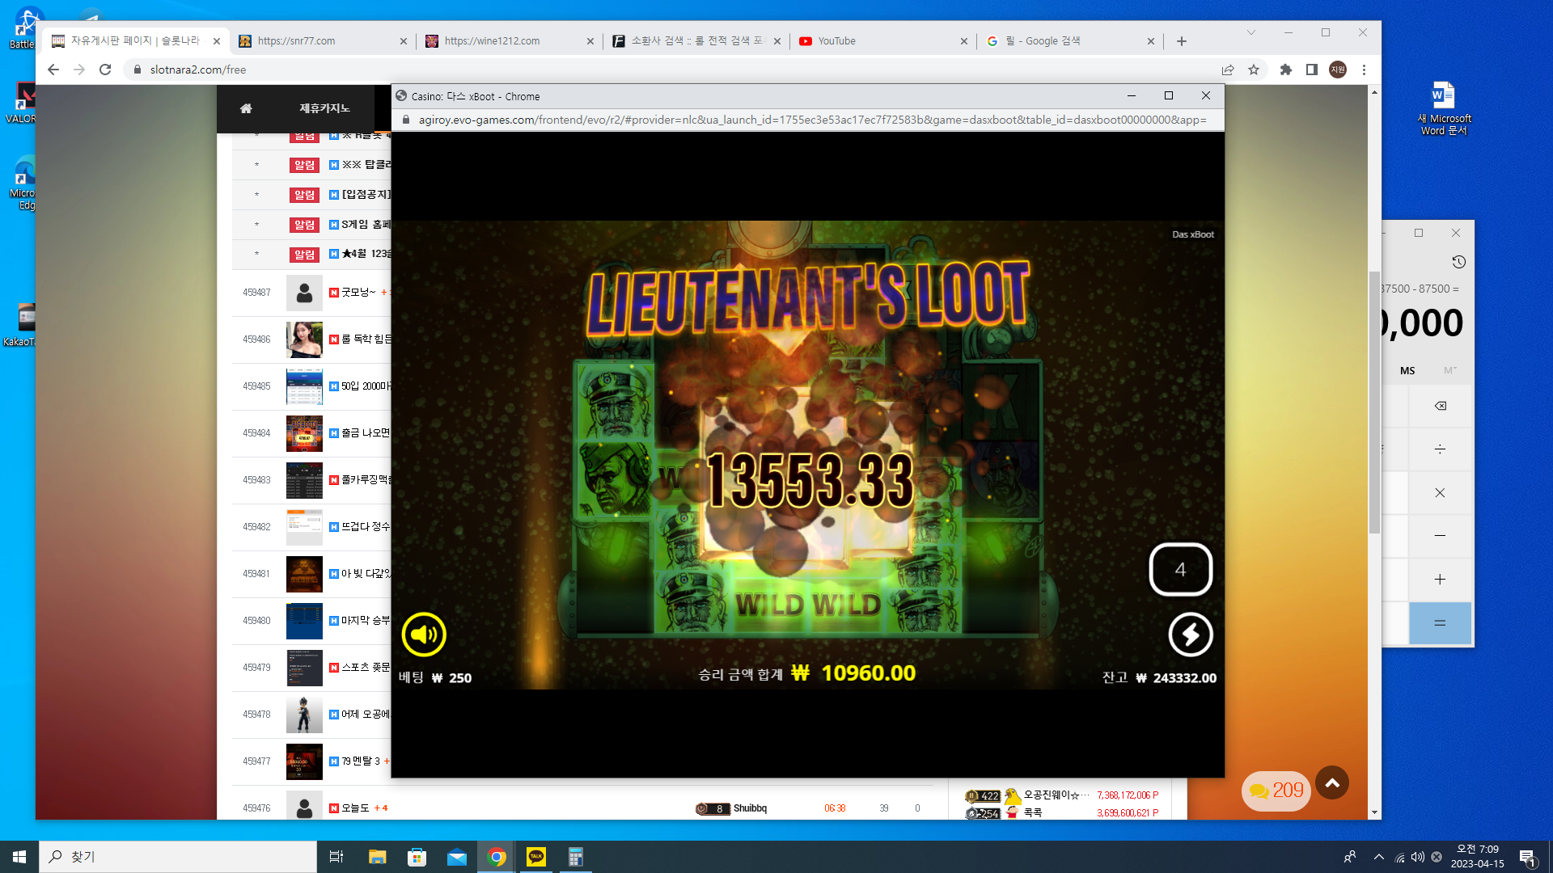Click the agiroy.evo-games.com popup URL
The height and width of the screenshot is (873, 1553).
(x=812, y=120)
